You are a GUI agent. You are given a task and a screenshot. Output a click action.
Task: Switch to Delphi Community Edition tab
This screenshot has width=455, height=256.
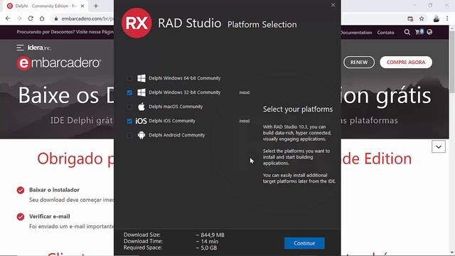pyautogui.click(x=45, y=6)
